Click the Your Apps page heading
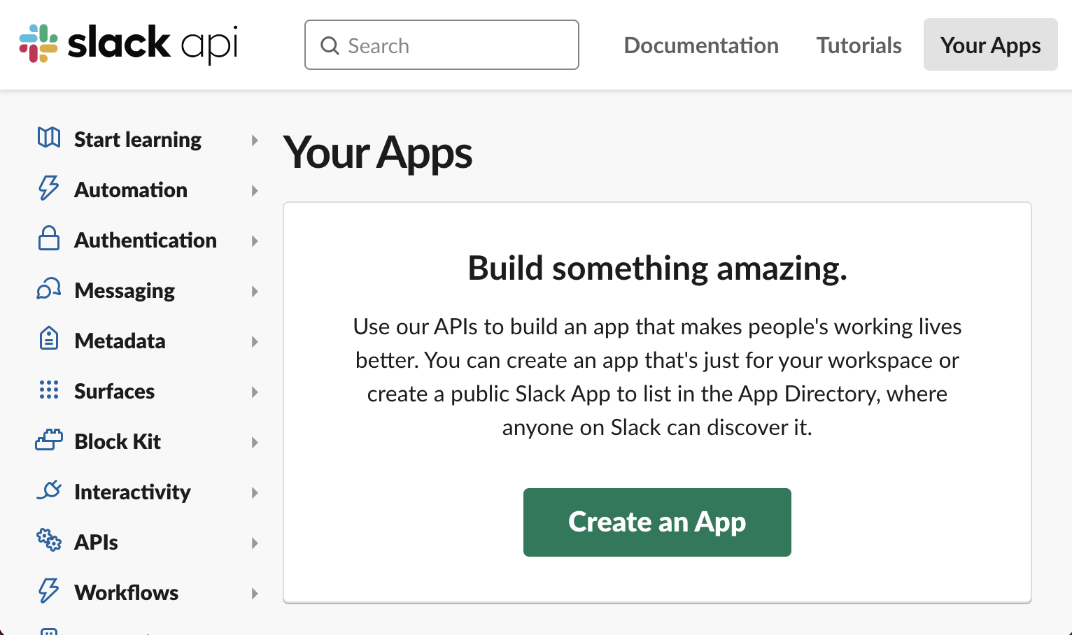This screenshot has width=1072, height=635. pyautogui.click(x=378, y=153)
